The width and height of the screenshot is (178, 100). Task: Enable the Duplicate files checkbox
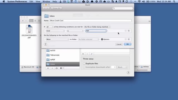click(84, 64)
